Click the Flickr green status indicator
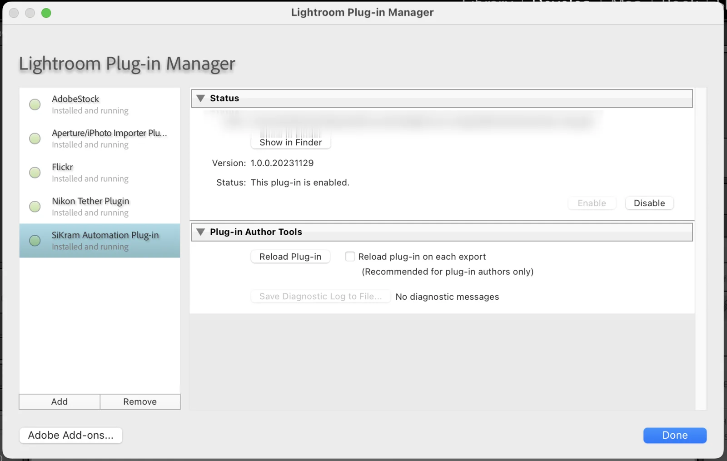 (x=35, y=173)
